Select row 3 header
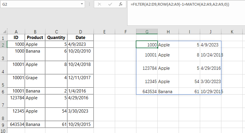The width and height of the screenshot is (245, 133). pos(4,54)
